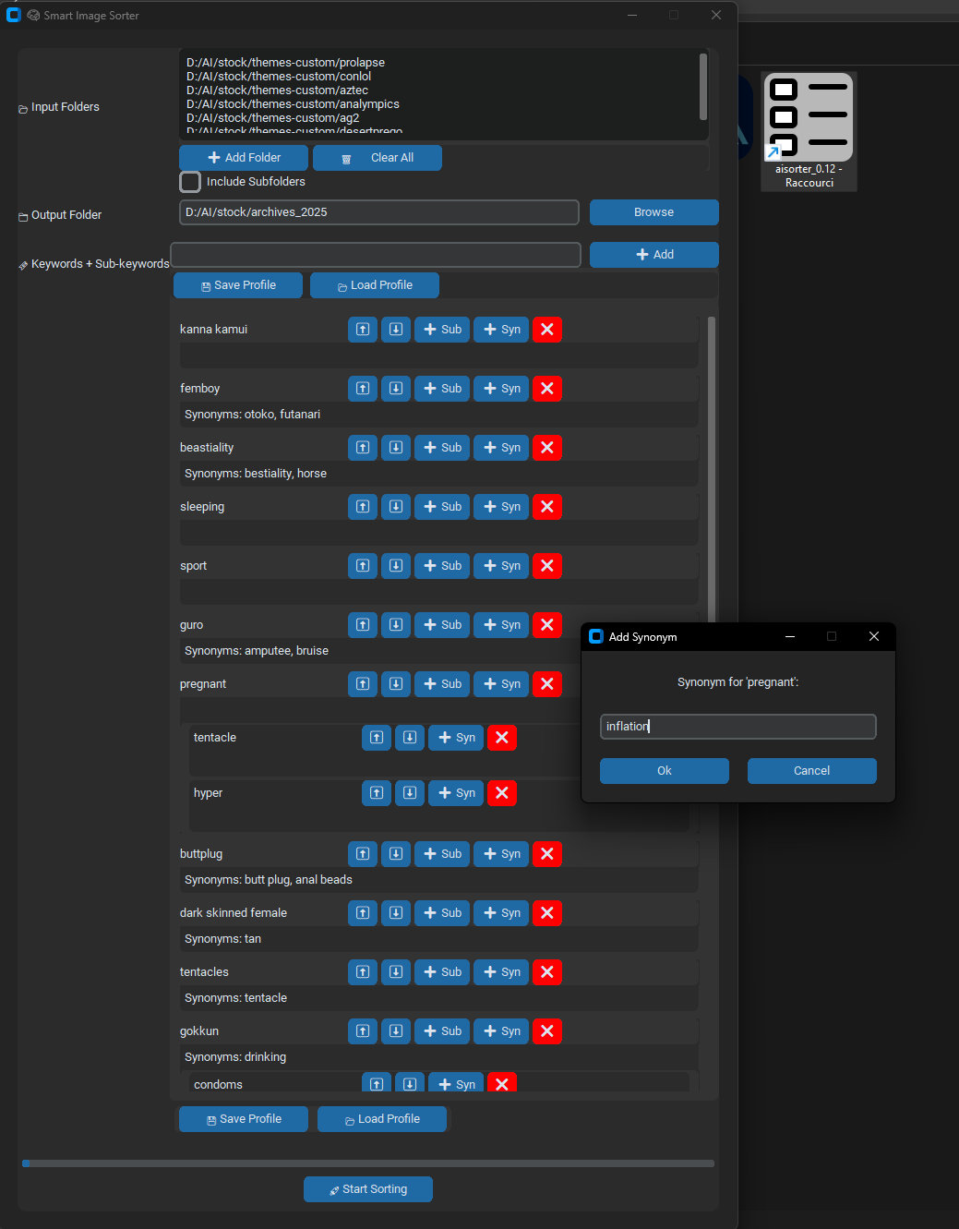
Task: Browse for the output folder
Action: (654, 212)
